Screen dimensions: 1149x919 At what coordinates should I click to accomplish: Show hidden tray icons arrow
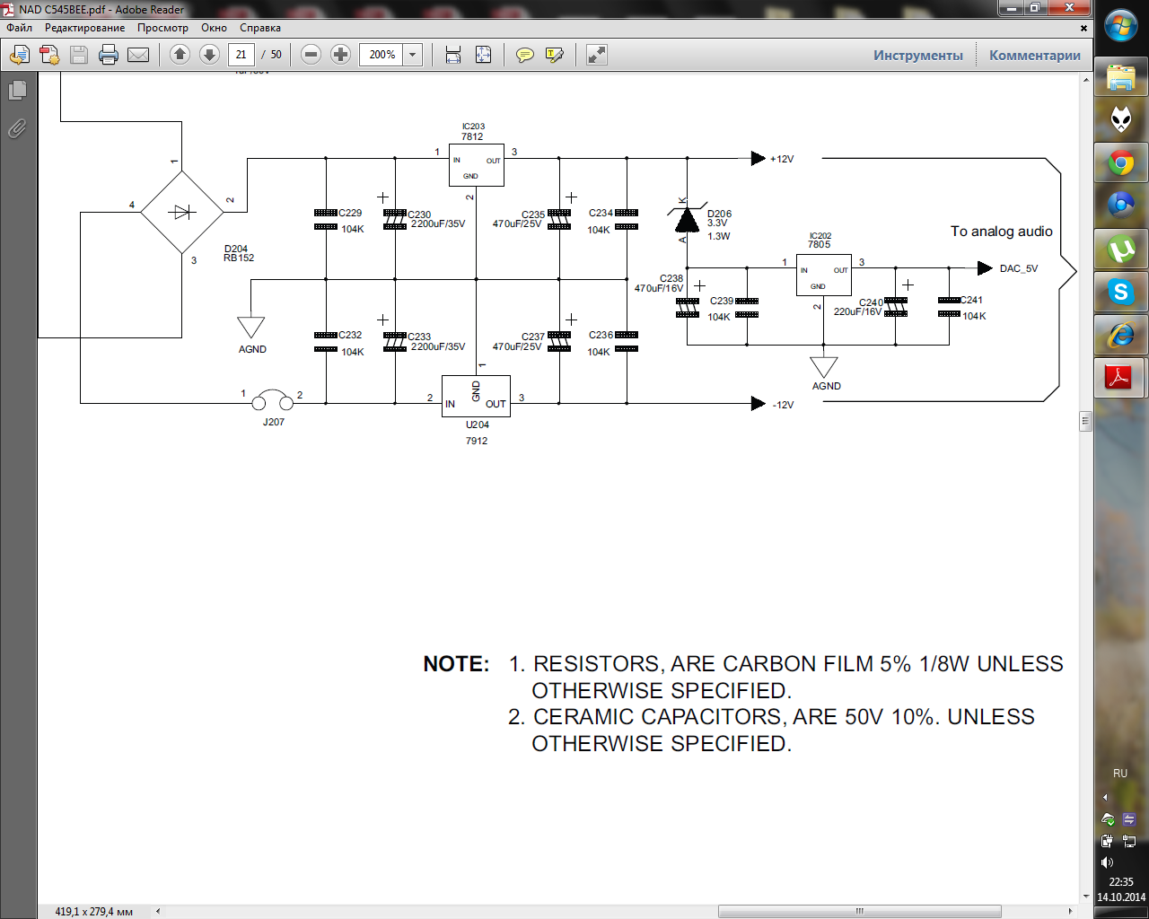(1106, 797)
